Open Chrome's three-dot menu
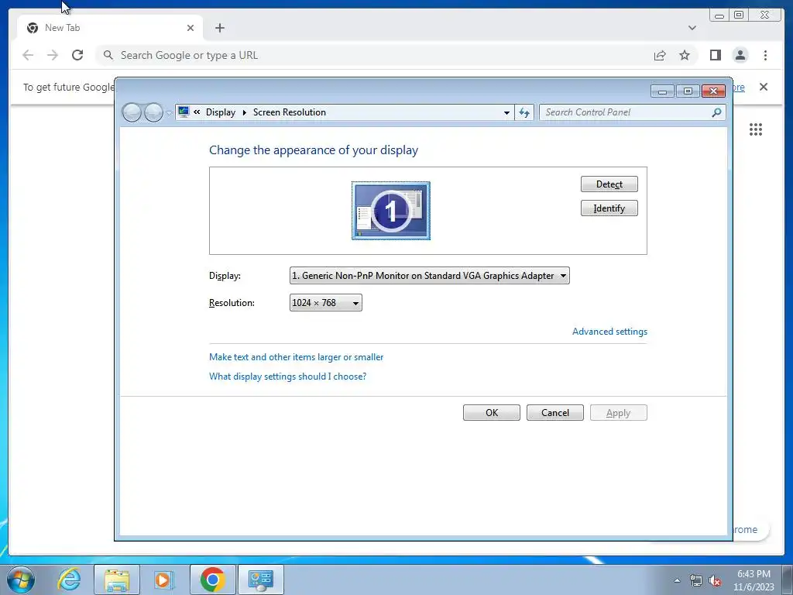Screen dimensions: 793x595 [x=765, y=55]
